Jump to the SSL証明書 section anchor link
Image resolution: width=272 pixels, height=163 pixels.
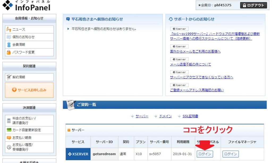(190, 116)
